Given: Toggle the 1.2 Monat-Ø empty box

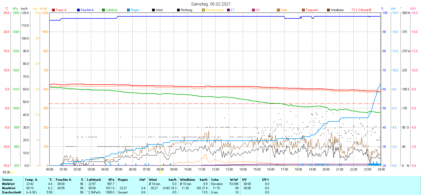Looking at the screenshot, I should 353,10.
